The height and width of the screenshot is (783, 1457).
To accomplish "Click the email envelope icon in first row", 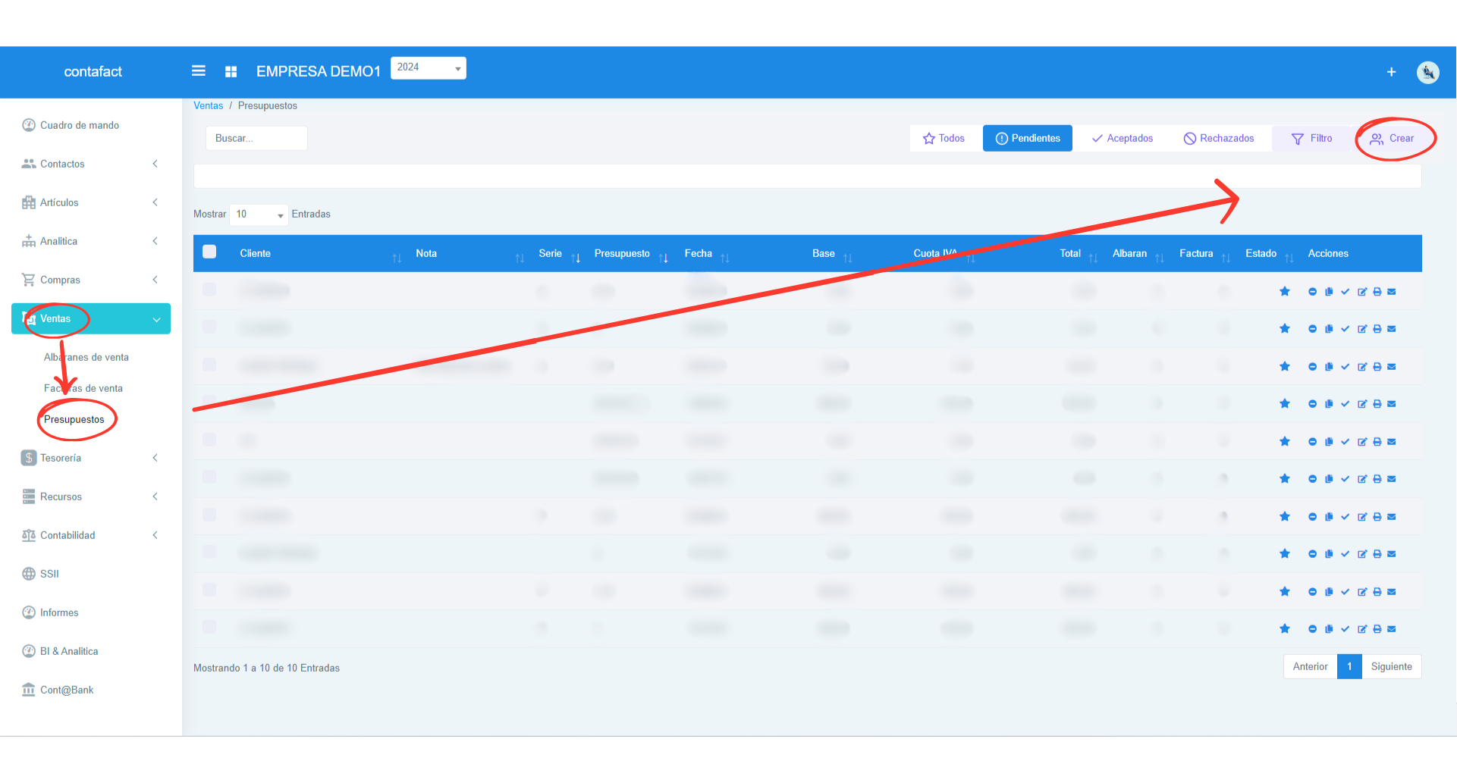I will coord(1392,292).
